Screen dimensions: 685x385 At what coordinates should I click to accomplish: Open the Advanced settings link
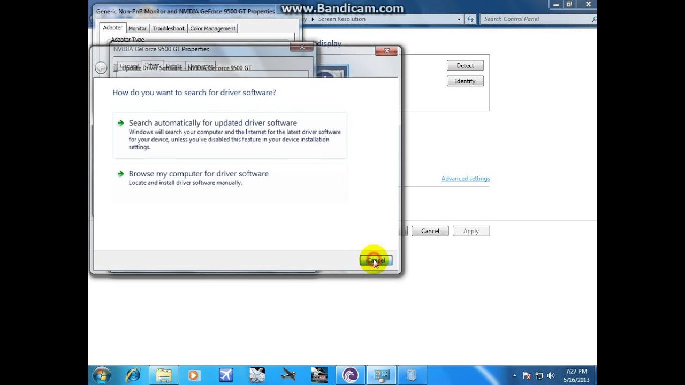click(466, 179)
